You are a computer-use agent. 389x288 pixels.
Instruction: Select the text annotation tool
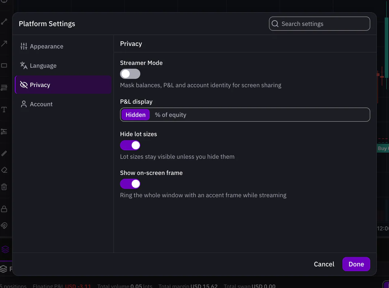[4, 109]
